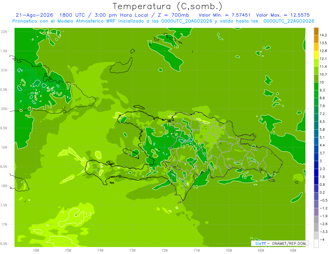Click the '-2.6' colorbar value
This screenshot has height=254, width=329.
(323, 224)
